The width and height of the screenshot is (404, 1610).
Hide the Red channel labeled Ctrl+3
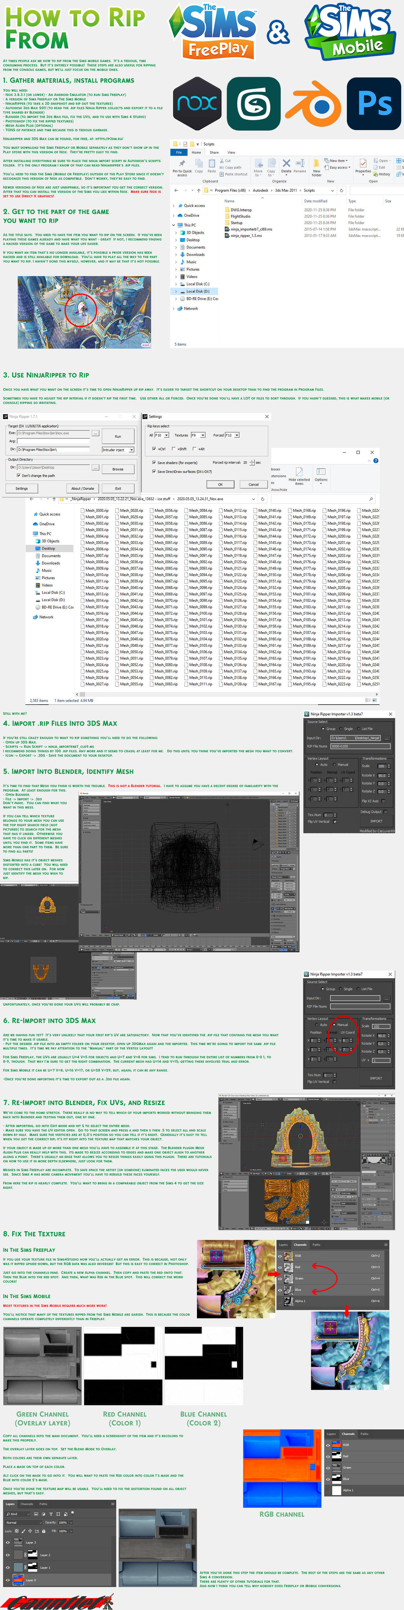pyautogui.click(x=279, y=1267)
